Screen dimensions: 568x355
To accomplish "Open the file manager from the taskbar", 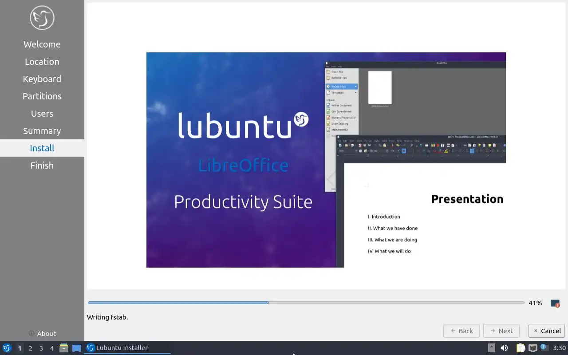I will tap(64, 348).
